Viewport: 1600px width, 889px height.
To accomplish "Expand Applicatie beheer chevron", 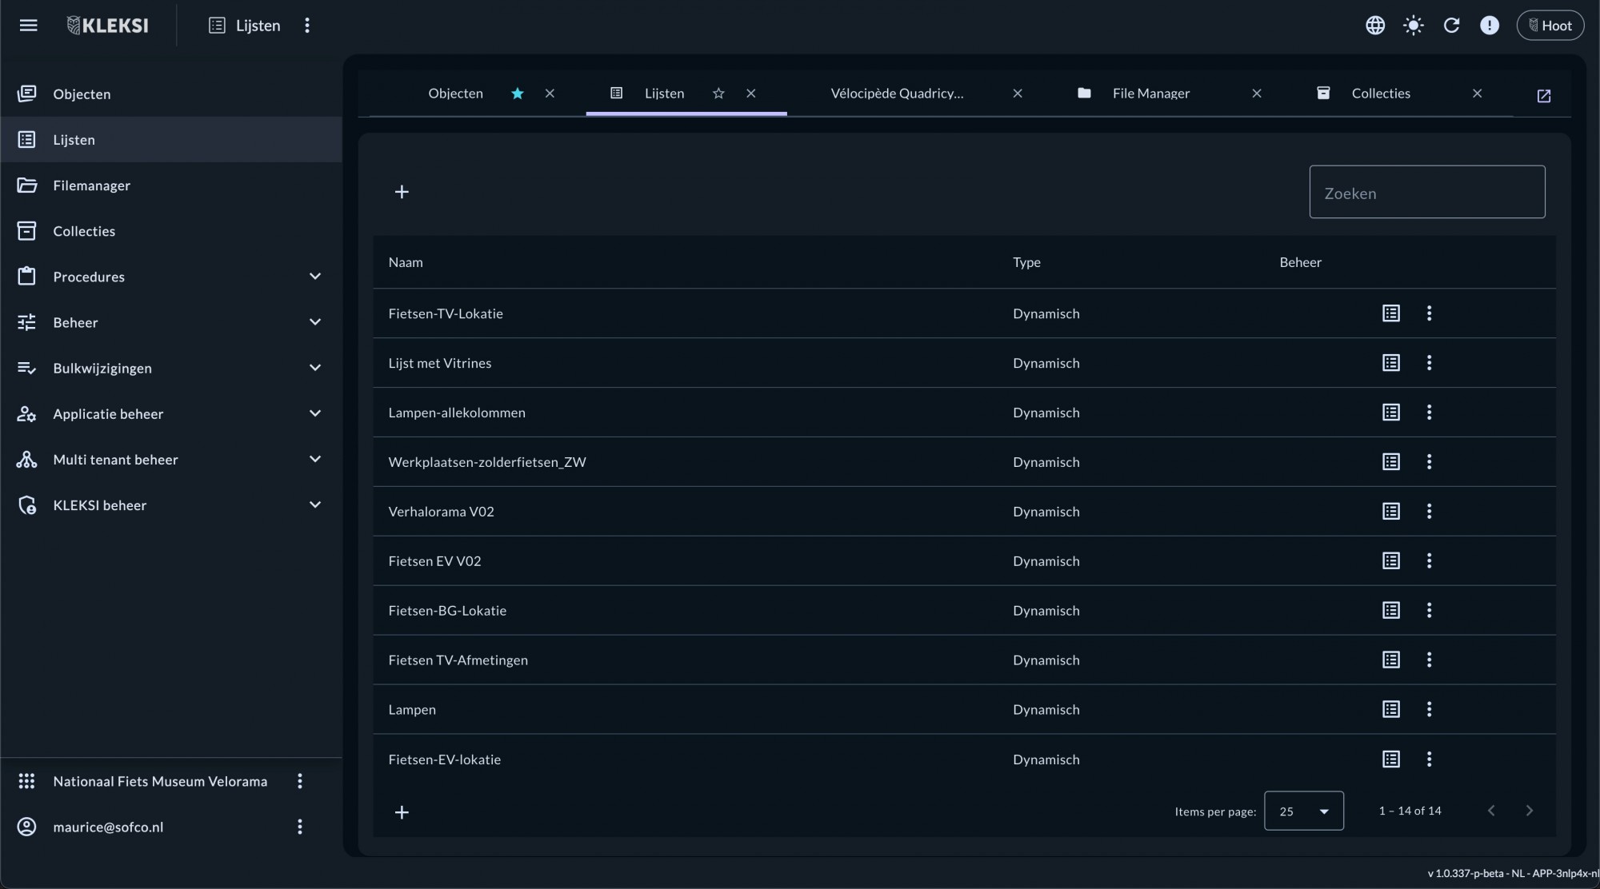I will pos(315,413).
